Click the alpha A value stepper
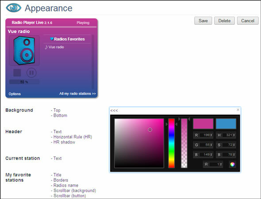261x199 pixels. coord(221,165)
